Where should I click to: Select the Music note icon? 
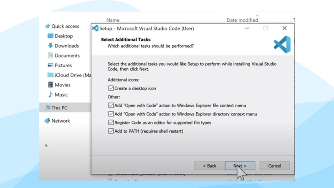coord(51,95)
